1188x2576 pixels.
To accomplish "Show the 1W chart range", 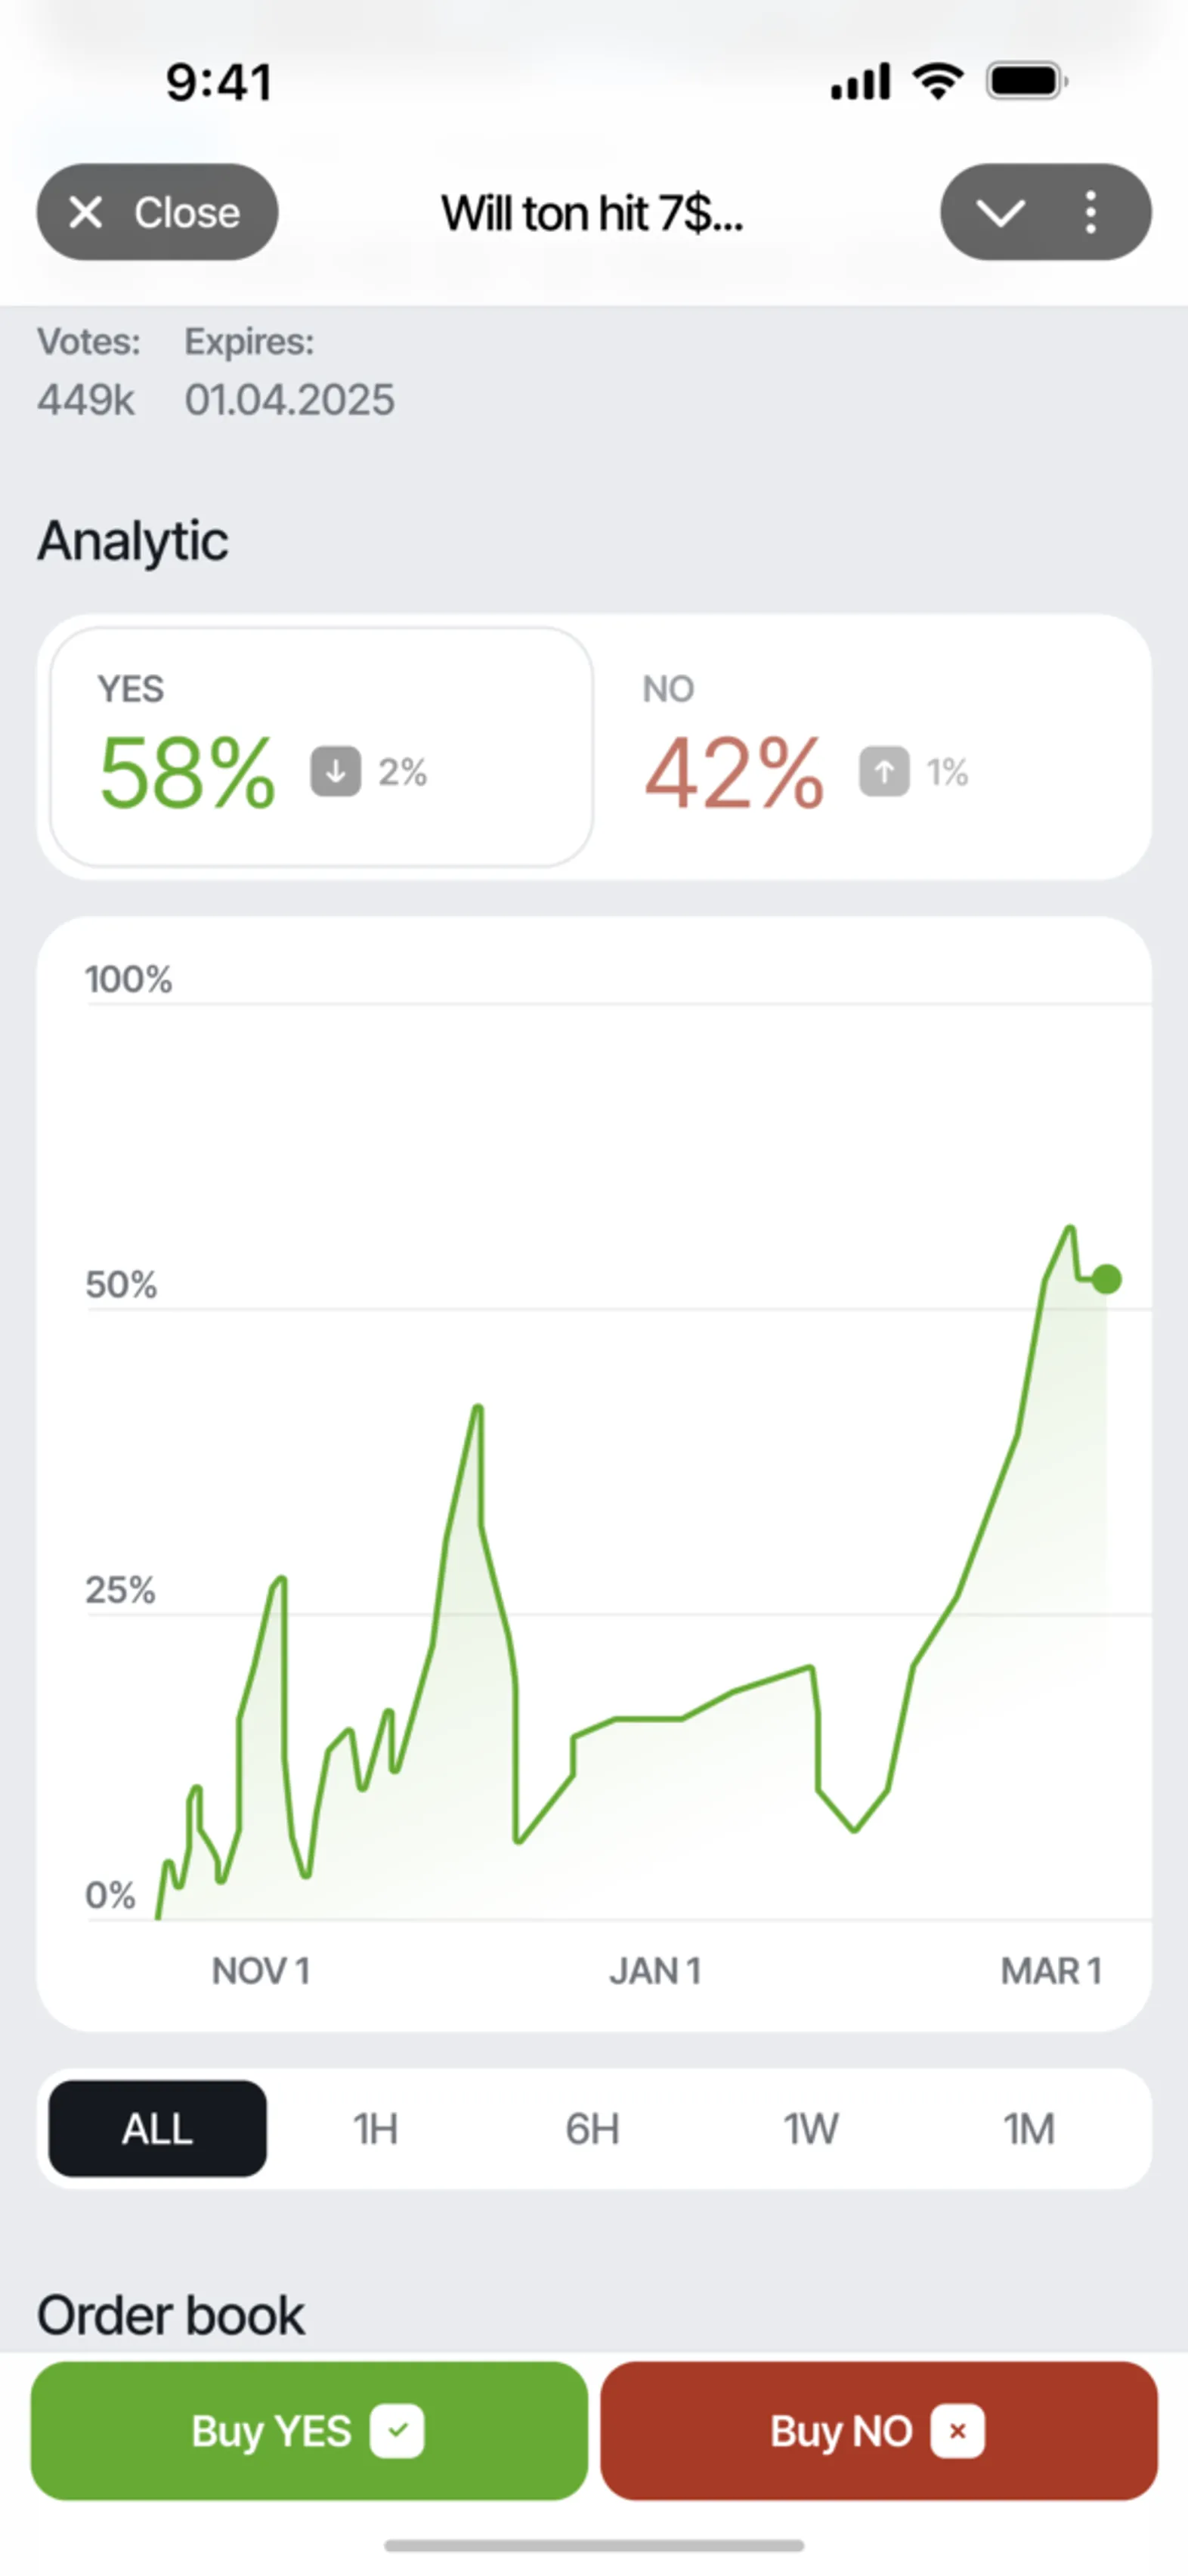I will [811, 2128].
